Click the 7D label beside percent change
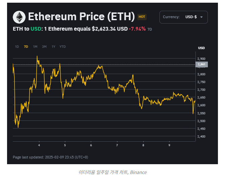The image size is (225, 180). [x=150, y=29]
